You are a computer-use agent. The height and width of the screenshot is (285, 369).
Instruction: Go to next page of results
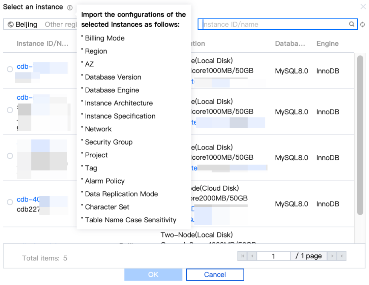(332, 256)
